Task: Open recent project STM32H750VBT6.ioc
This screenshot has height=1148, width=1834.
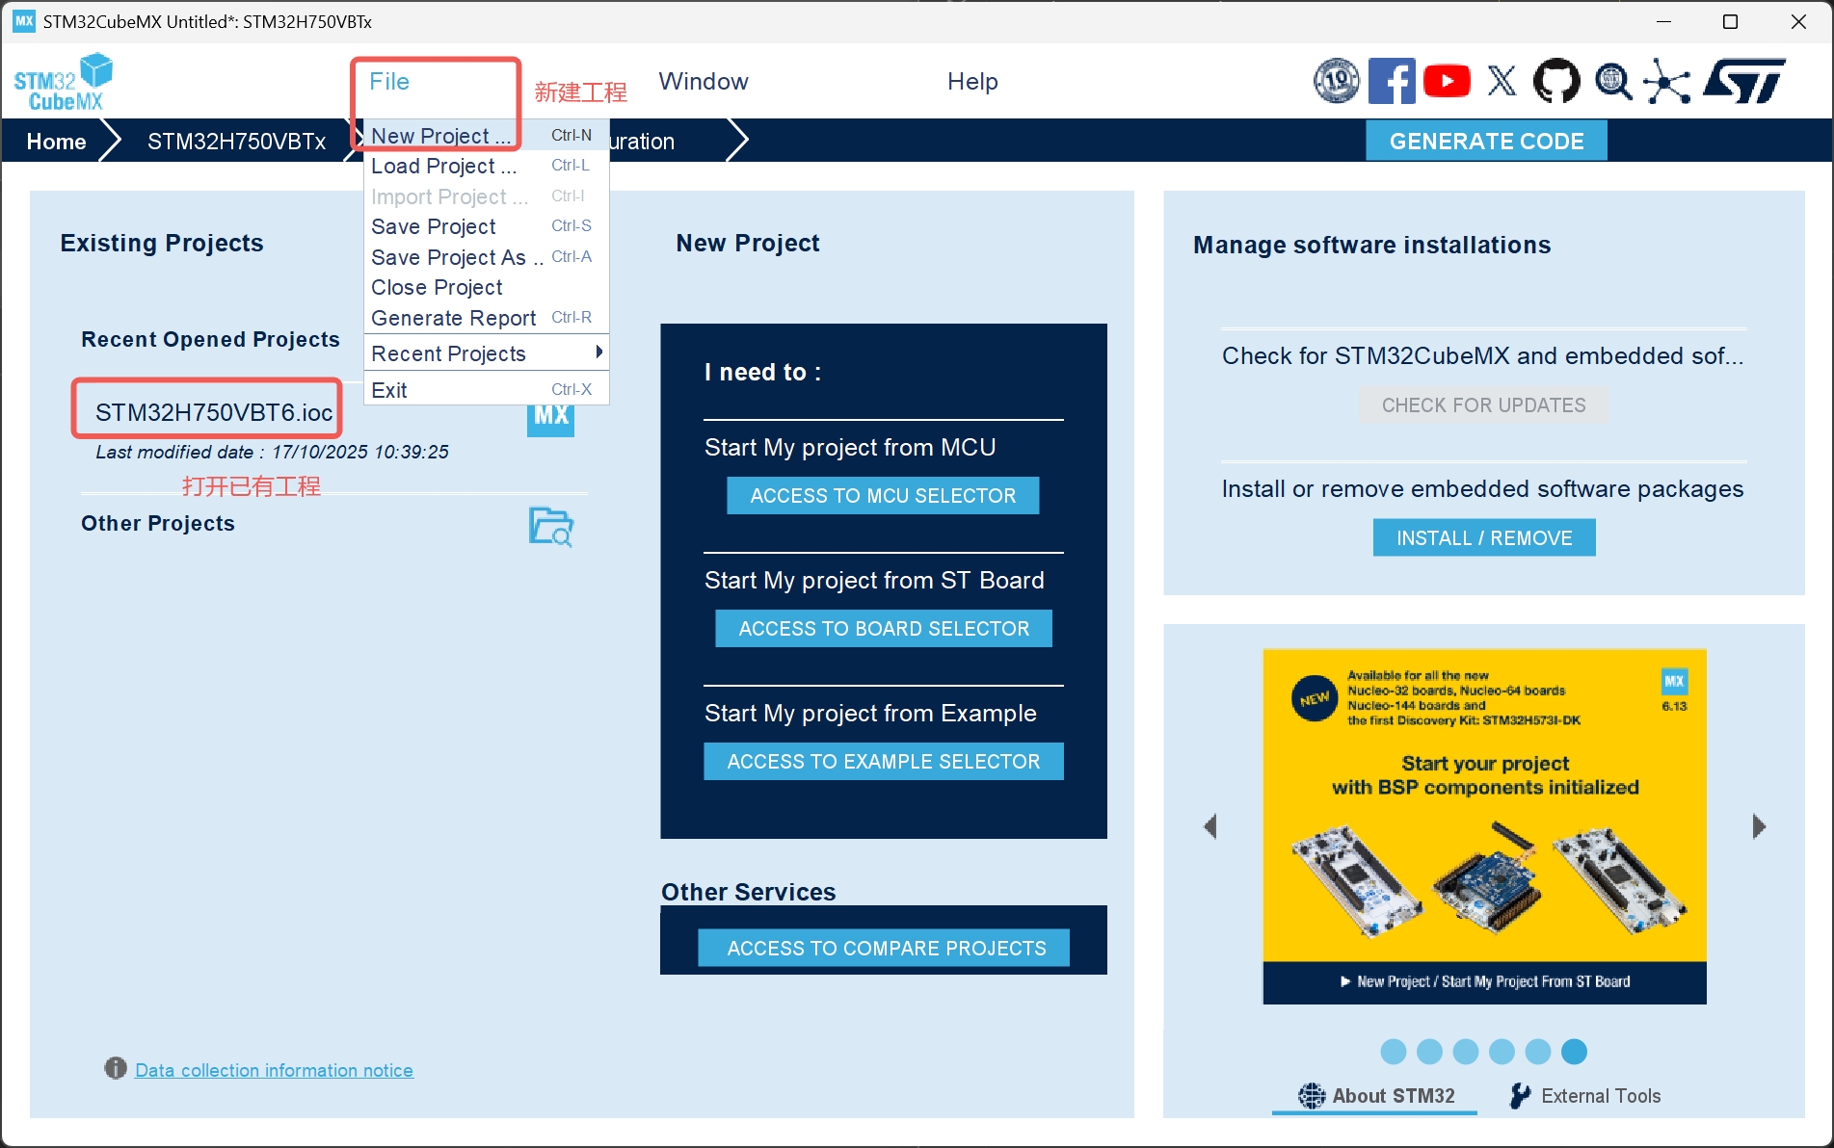Action: (x=213, y=412)
